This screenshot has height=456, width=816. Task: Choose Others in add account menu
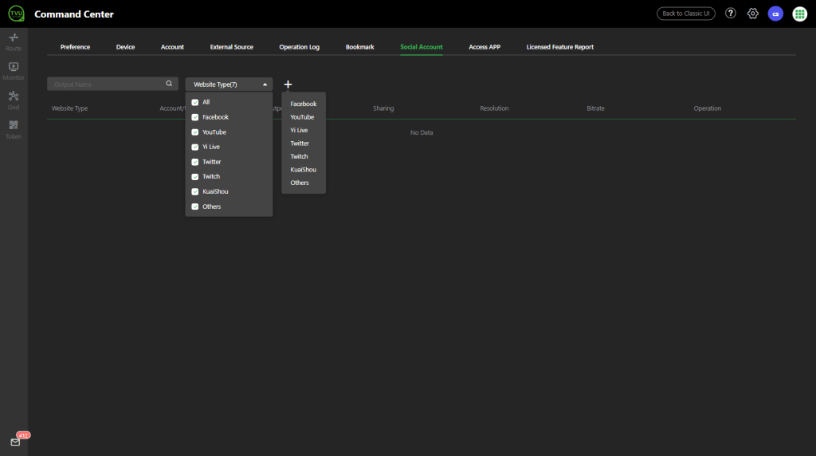[x=300, y=183]
